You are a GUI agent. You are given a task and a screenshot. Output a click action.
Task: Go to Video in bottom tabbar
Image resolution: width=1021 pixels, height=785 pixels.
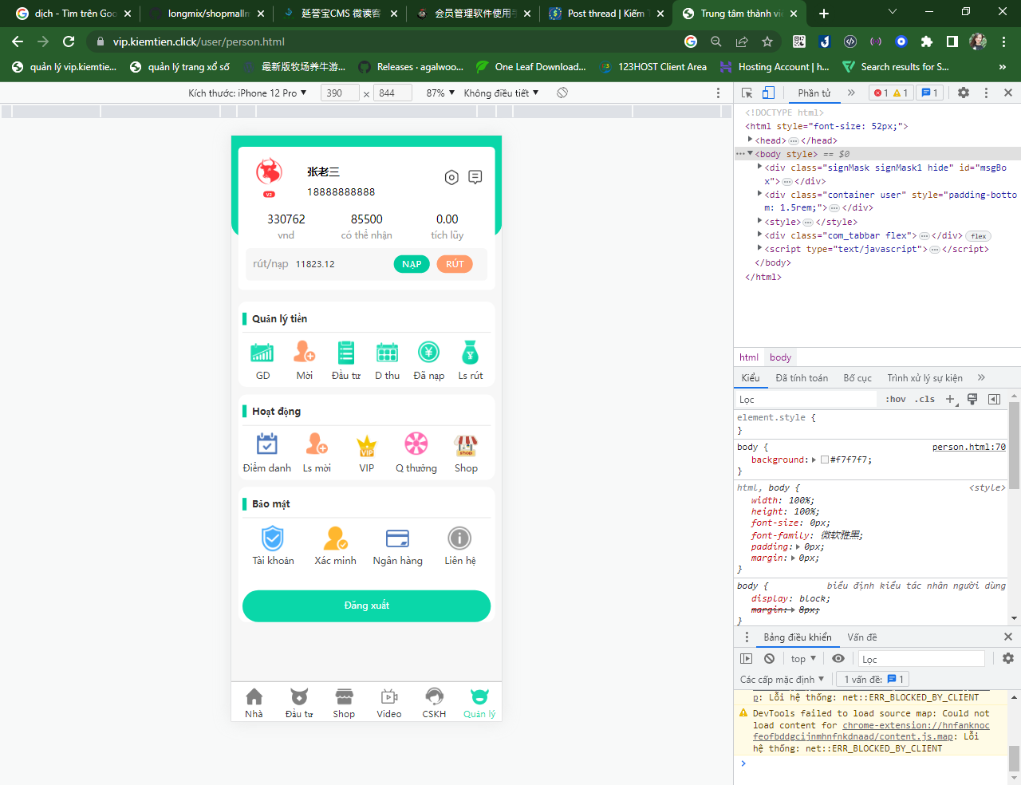pyautogui.click(x=389, y=703)
